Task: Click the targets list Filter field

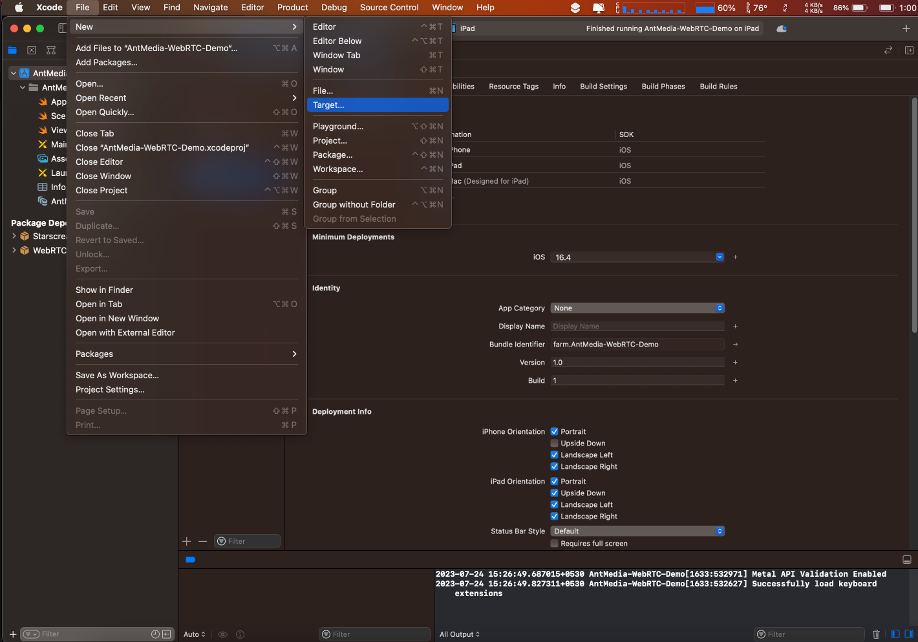Action: [248, 541]
